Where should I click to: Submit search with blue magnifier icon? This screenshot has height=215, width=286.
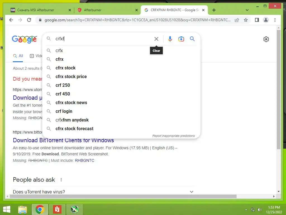tap(192, 39)
